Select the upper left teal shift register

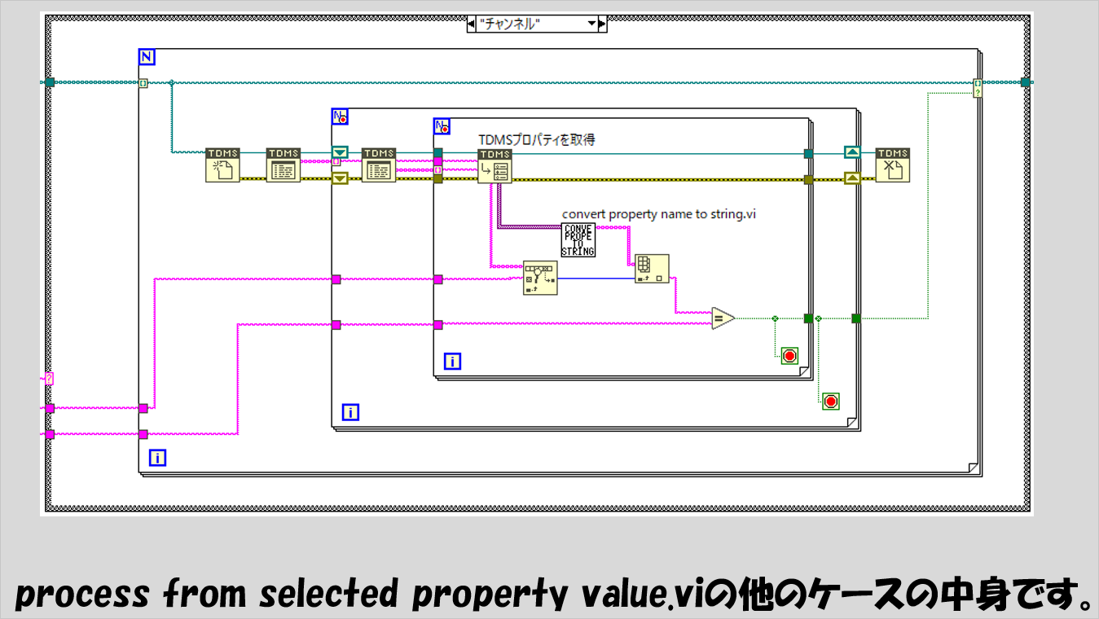pyautogui.click(x=340, y=152)
